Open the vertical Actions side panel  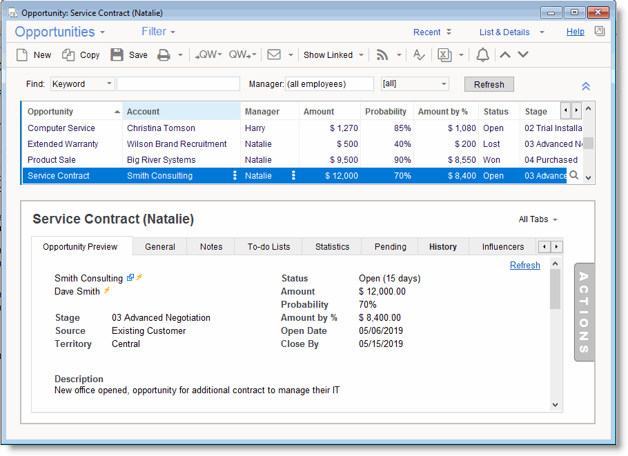point(584,312)
